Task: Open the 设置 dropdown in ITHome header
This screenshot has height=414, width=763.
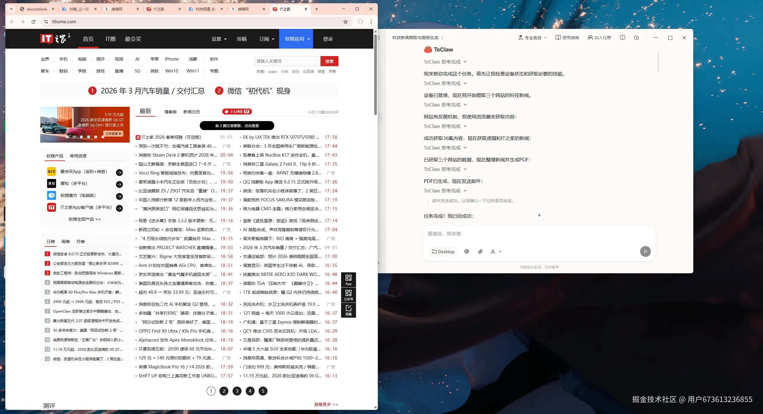Action: click(x=219, y=39)
